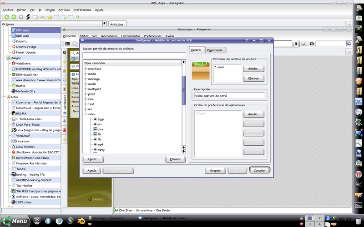Click the monitor icon in the bottom taskbar

click(x=37, y=221)
